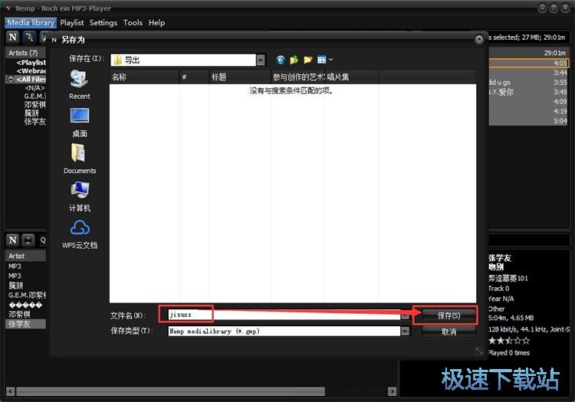Sort by the 唱片集 column header
Viewport: 575px width, 402px height.
pos(352,77)
